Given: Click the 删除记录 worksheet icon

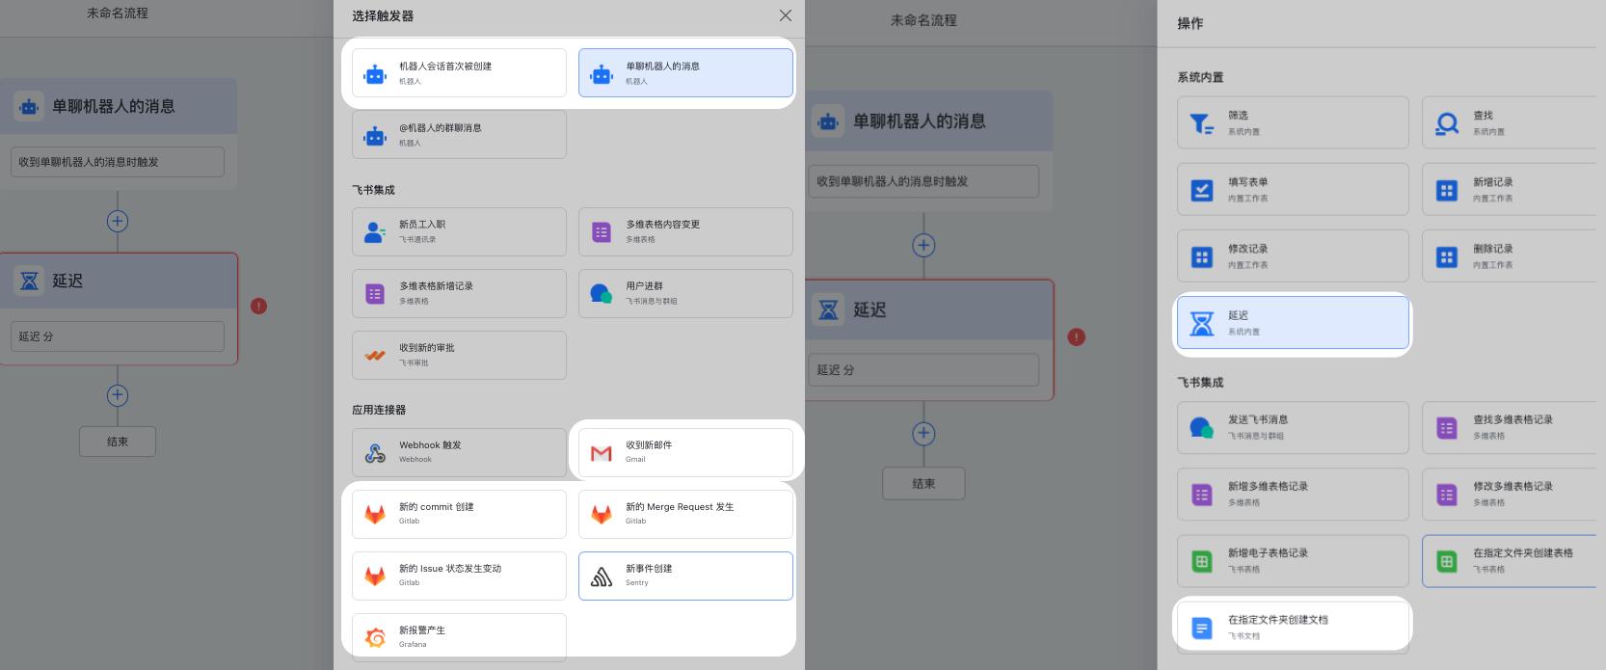Looking at the screenshot, I should [x=1447, y=256].
